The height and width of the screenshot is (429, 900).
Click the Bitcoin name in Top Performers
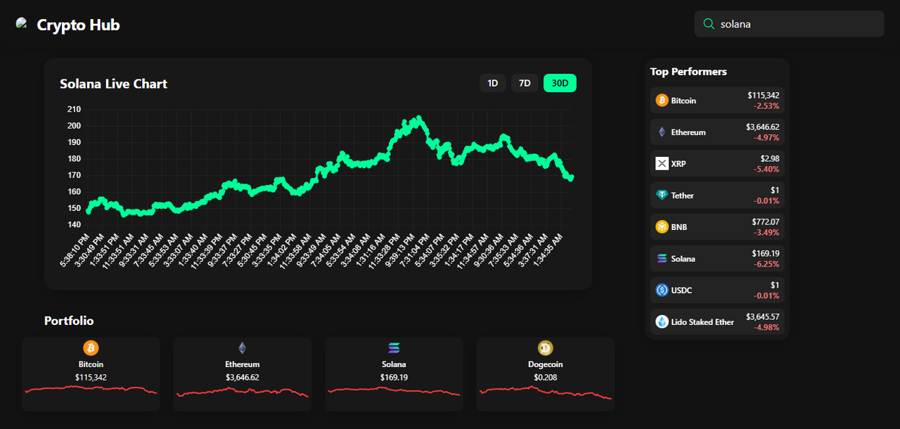click(683, 101)
